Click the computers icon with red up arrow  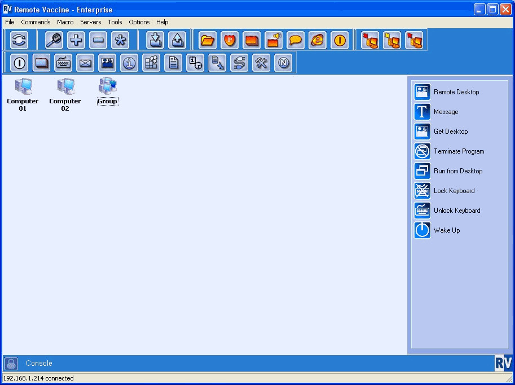(x=414, y=40)
